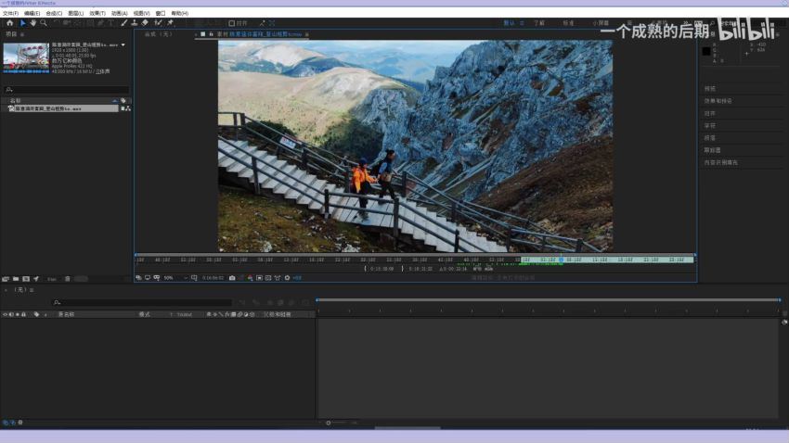The image size is (789, 443).
Task: Toggle the video eye column switch in the timeline
Action: tap(5, 314)
